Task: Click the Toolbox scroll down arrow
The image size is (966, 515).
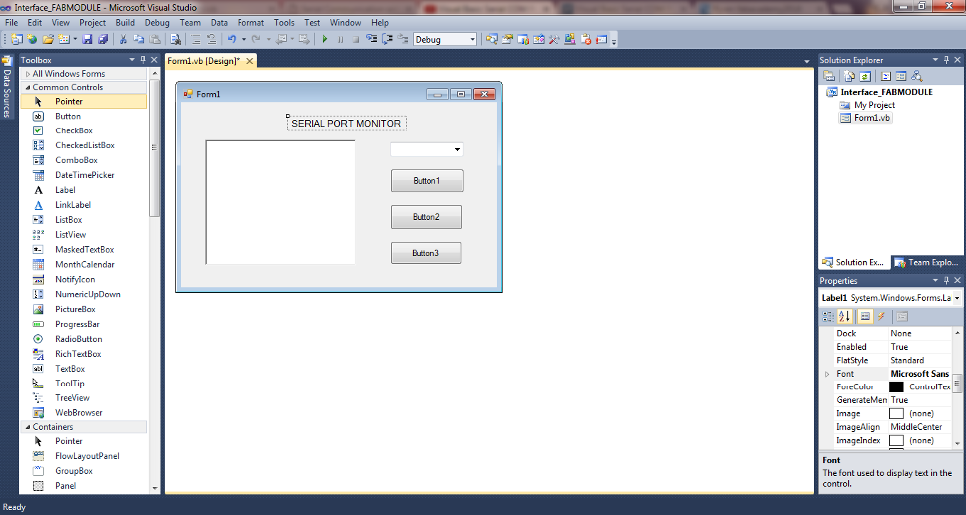Action: (x=154, y=488)
